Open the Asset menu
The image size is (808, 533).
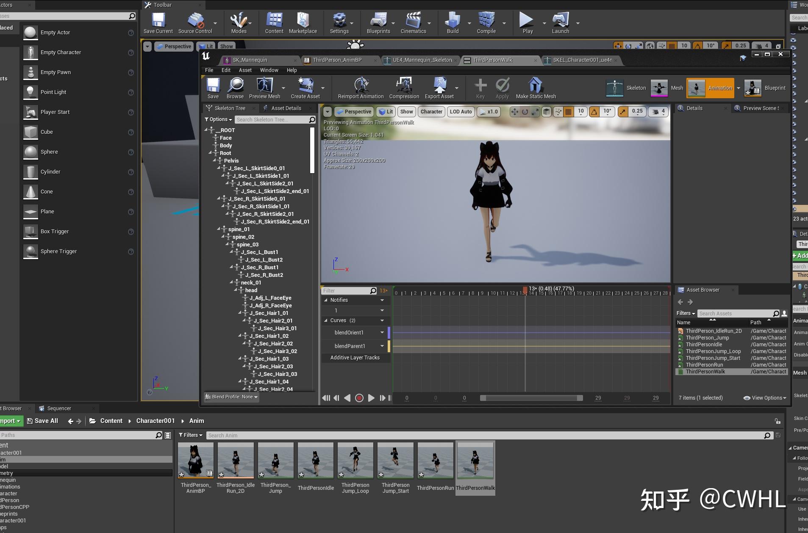point(245,70)
